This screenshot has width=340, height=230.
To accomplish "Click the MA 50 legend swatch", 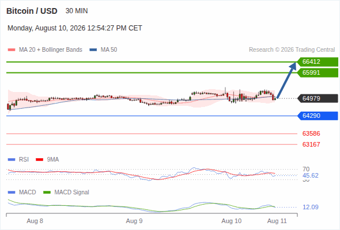I will click(x=93, y=50).
